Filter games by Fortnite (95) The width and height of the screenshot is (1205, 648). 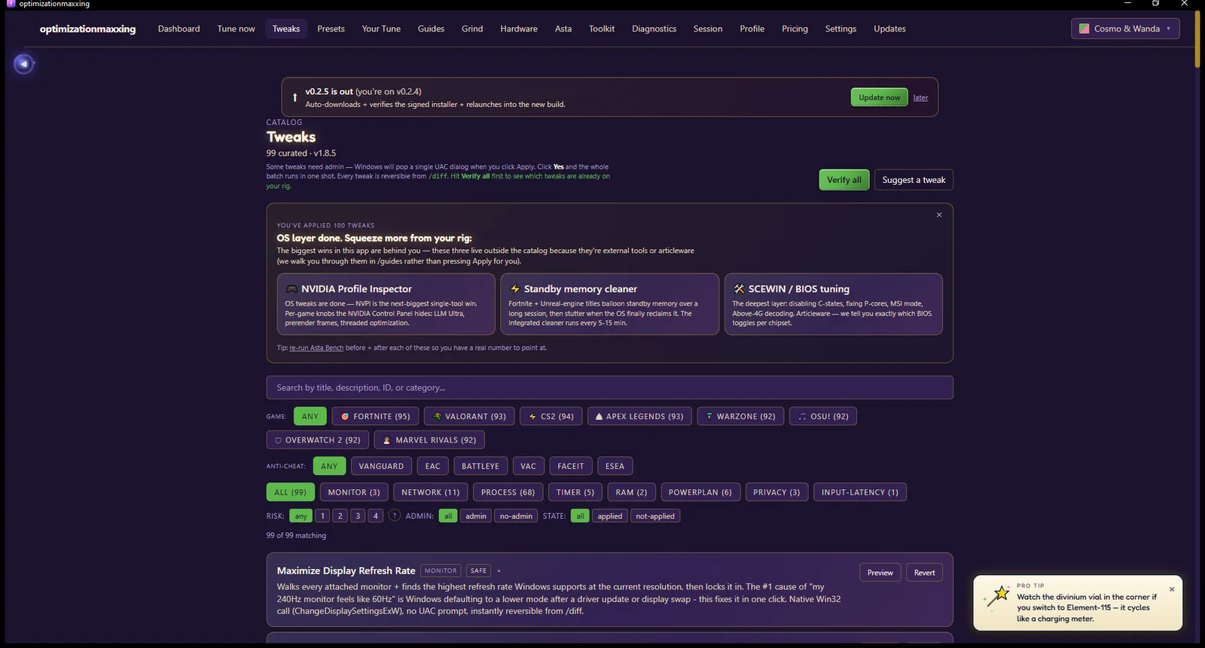[375, 416]
